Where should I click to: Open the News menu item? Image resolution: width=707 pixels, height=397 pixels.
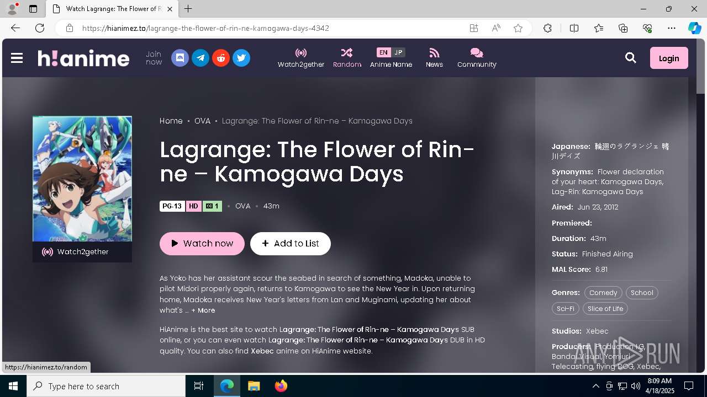(x=434, y=58)
